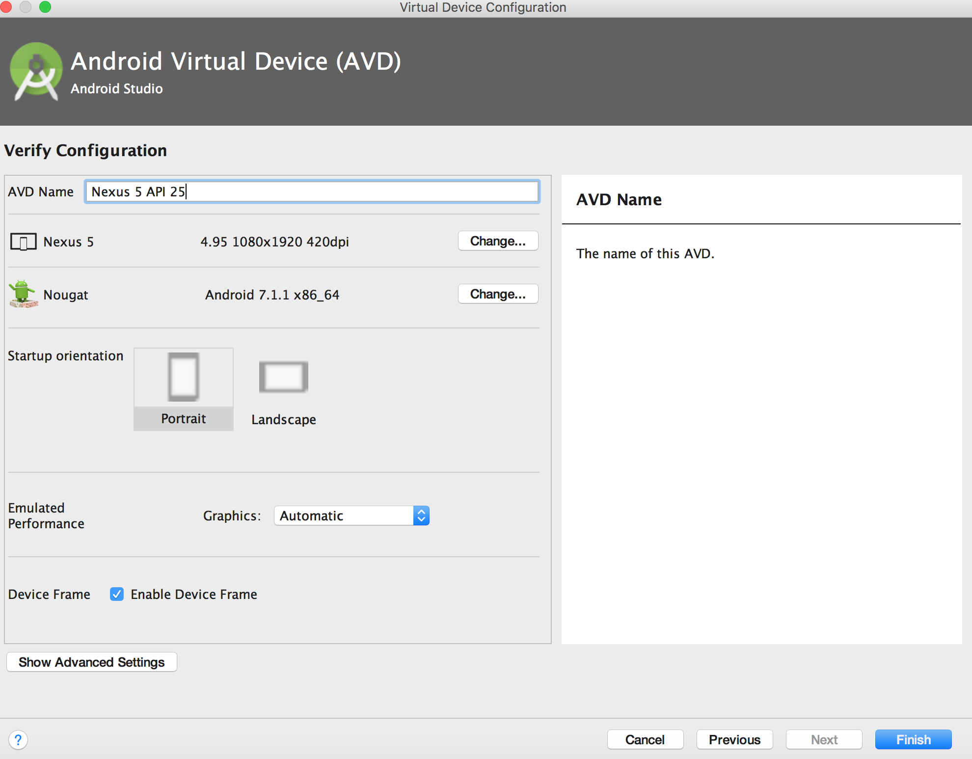The image size is (972, 759).
Task: Click the '4.95 1080x1920 420dpi' text
Action: (275, 242)
